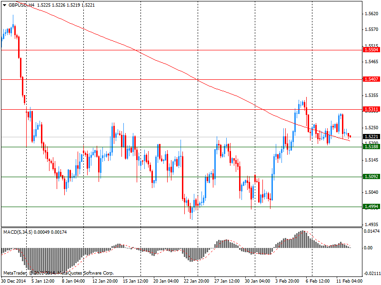Select the 1.5407 resistance level label
This screenshot has width=381, height=285.
[371, 79]
